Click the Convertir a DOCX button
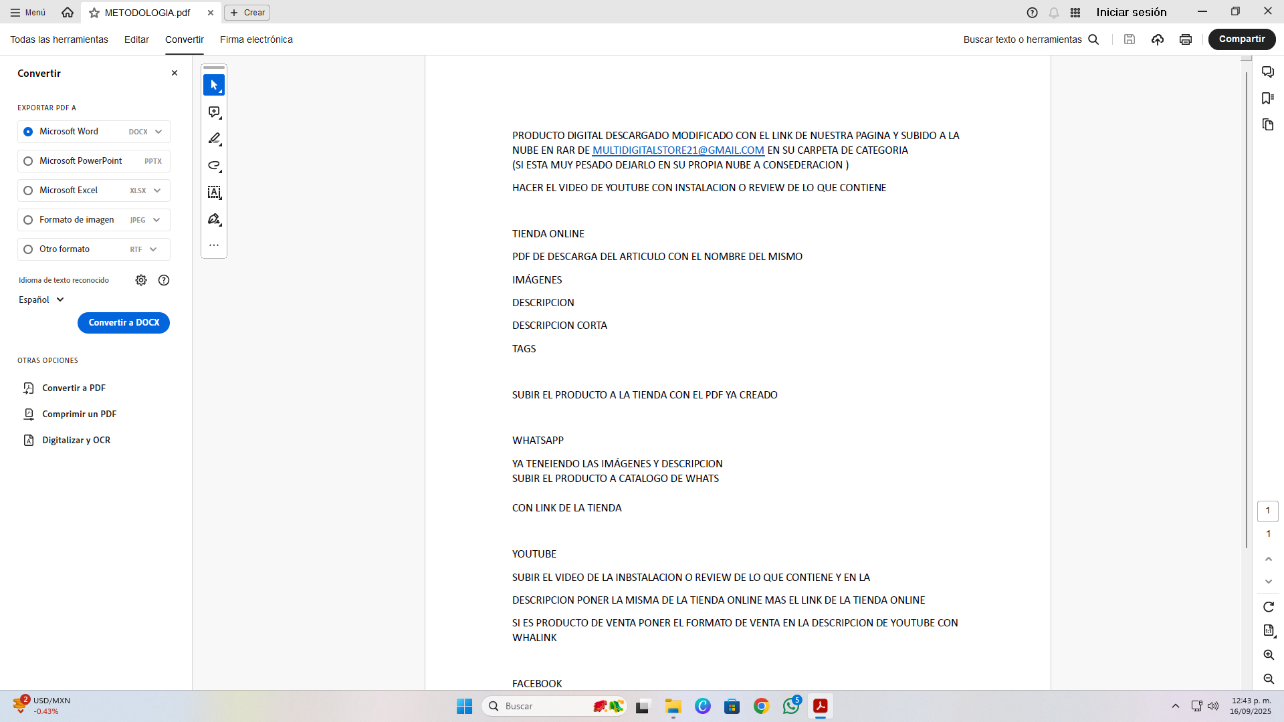Screen dimensions: 1284x722 tap(124, 323)
